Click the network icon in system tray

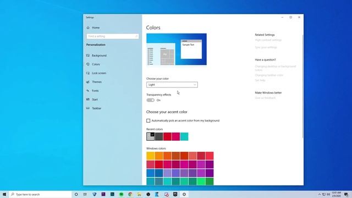(324, 194)
